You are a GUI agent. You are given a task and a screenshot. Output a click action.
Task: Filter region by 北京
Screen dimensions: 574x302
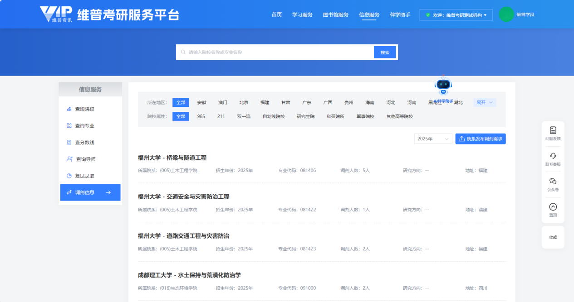click(244, 103)
